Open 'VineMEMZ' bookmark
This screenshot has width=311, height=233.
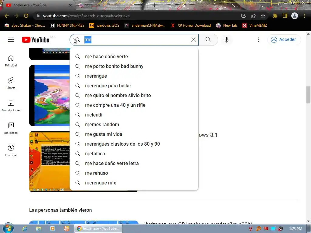tap(255, 25)
